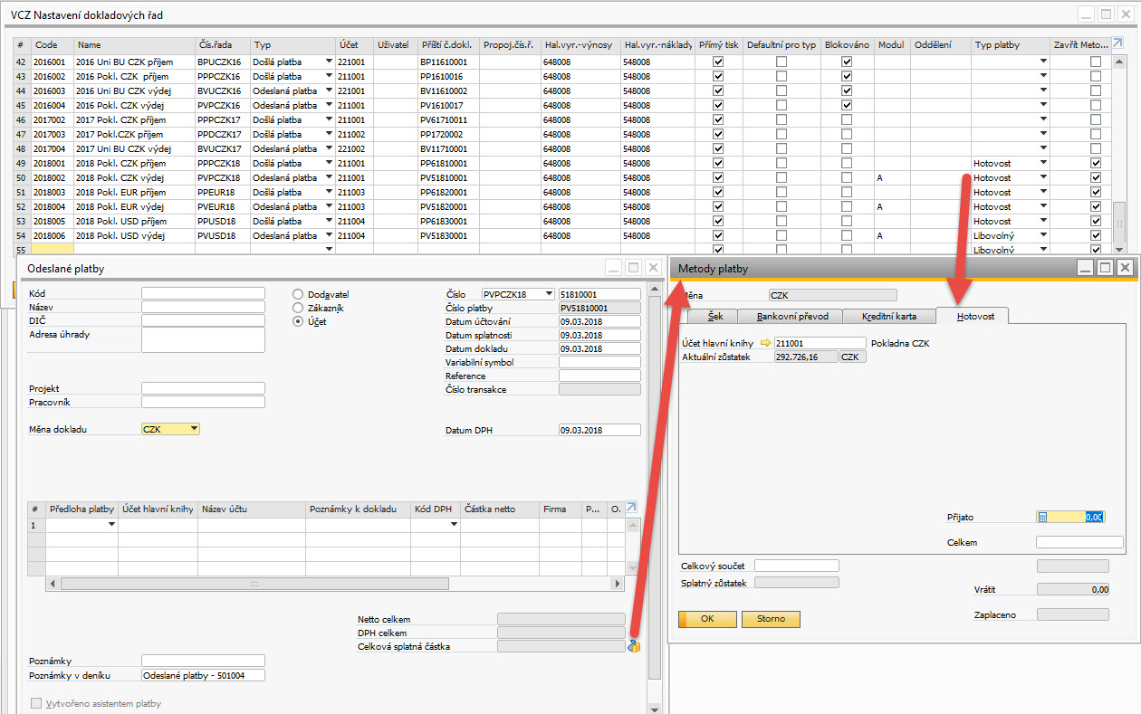Toggle Blokováno checkbox for row 2016004
1141x714 pixels.
point(847,105)
